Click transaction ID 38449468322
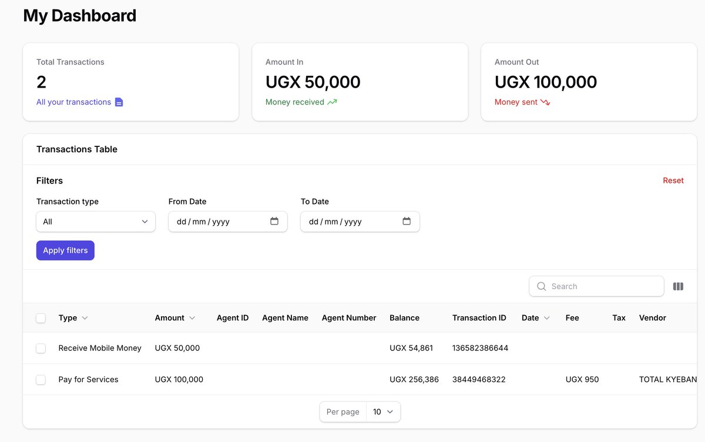The width and height of the screenshot is (705, 442). coord(478,380)
